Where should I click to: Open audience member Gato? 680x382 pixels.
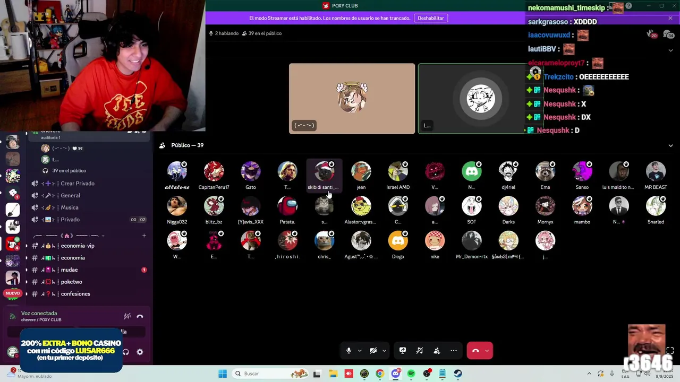click(x=251, y=176)
